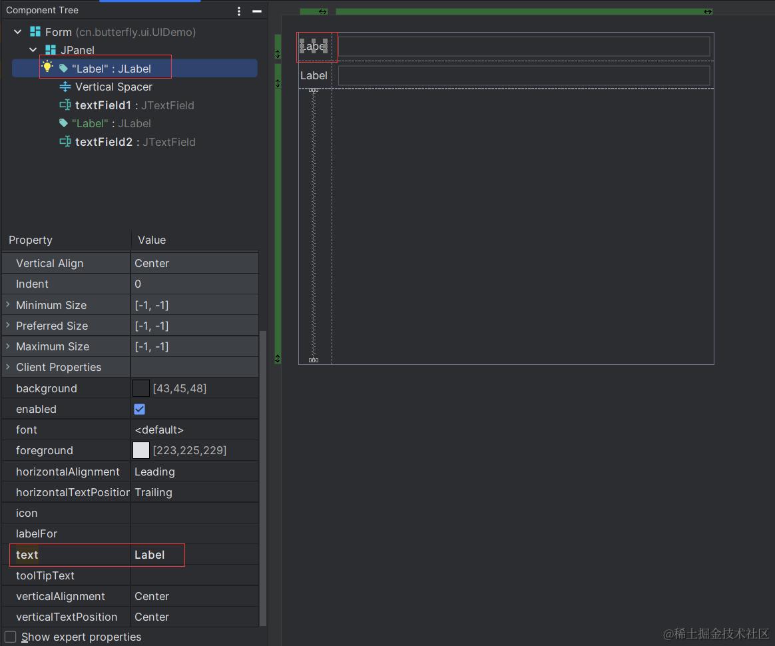This screenshot has width=775, height=646.
Task: Click the foreground color swatch
Action: click(x=141, y=450)
